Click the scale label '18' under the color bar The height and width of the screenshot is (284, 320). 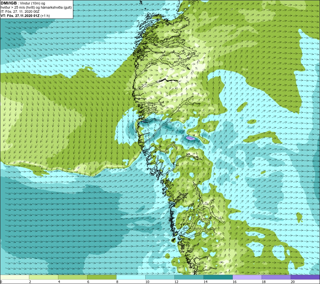[x=263, y=282]
